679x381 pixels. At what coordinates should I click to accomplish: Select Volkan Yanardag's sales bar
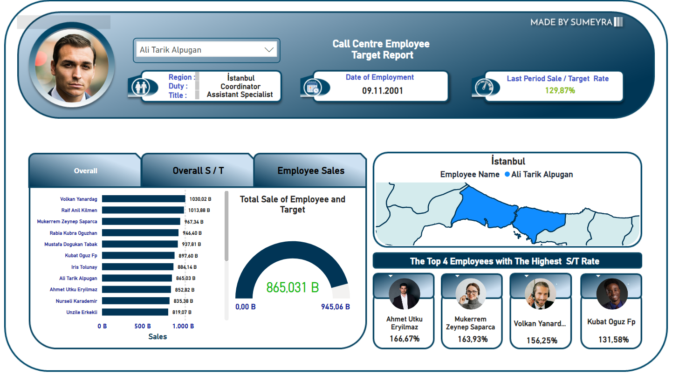(x=144, y=199)
